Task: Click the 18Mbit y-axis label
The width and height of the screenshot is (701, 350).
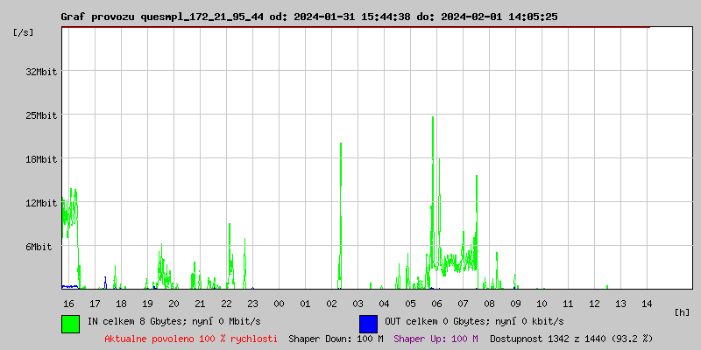Action: tap(41, 159)
